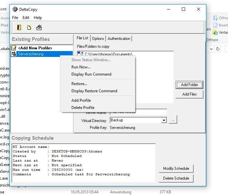228x195 pixels.
Task: Click the Last ran at Never line
Action: 38,161
